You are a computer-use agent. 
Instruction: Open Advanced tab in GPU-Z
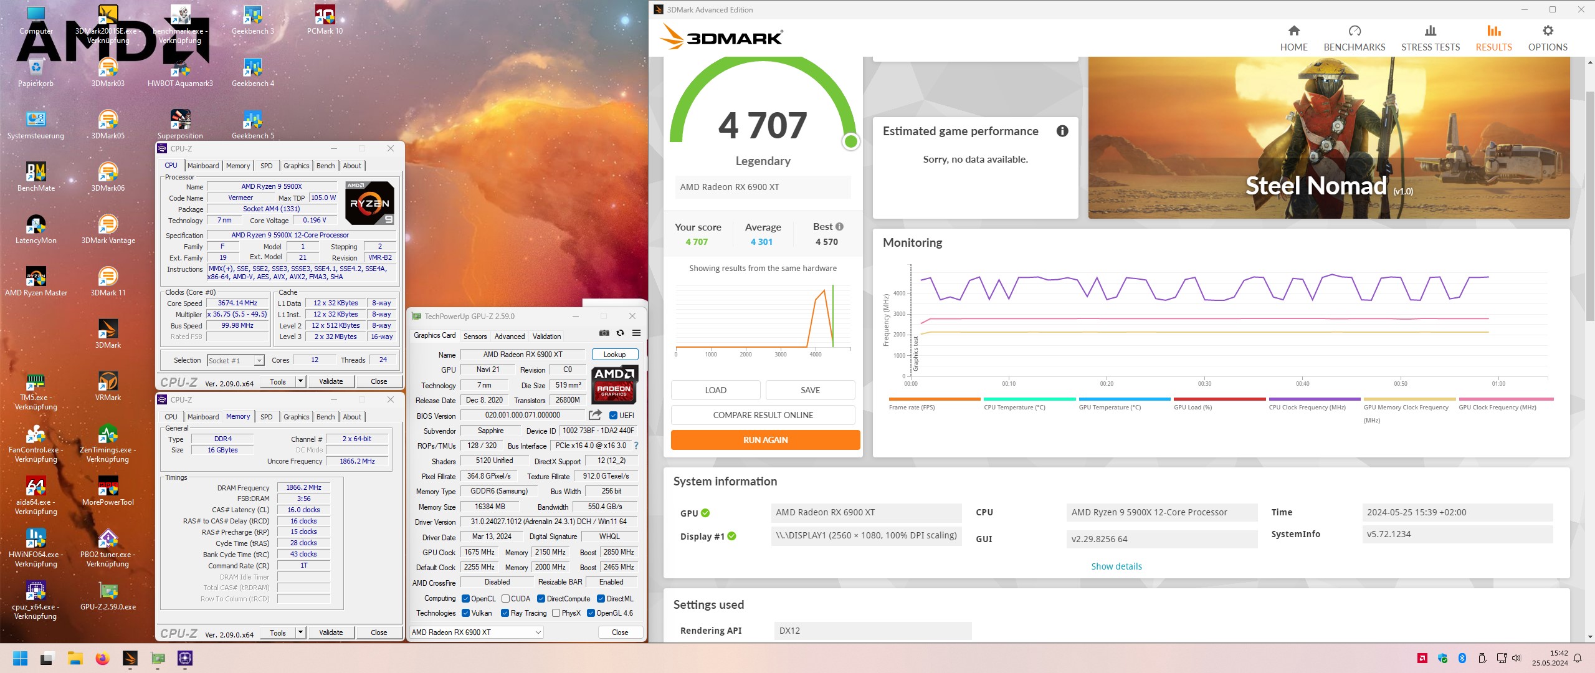pyautogui.click(x=510, y=336)
